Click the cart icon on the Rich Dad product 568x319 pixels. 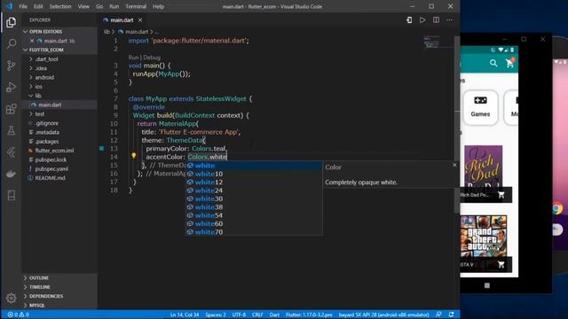tap(501, 195)
